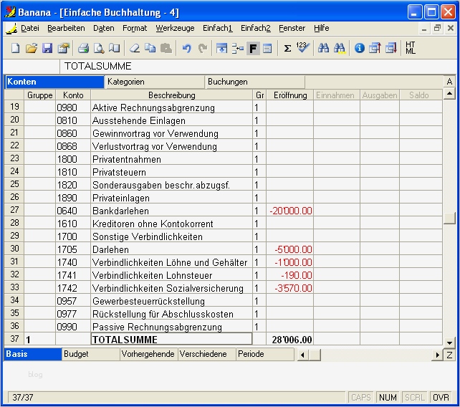Click the Open file folder icon
This screenshot has width=460, height=407.
click(x=31, y=48)
